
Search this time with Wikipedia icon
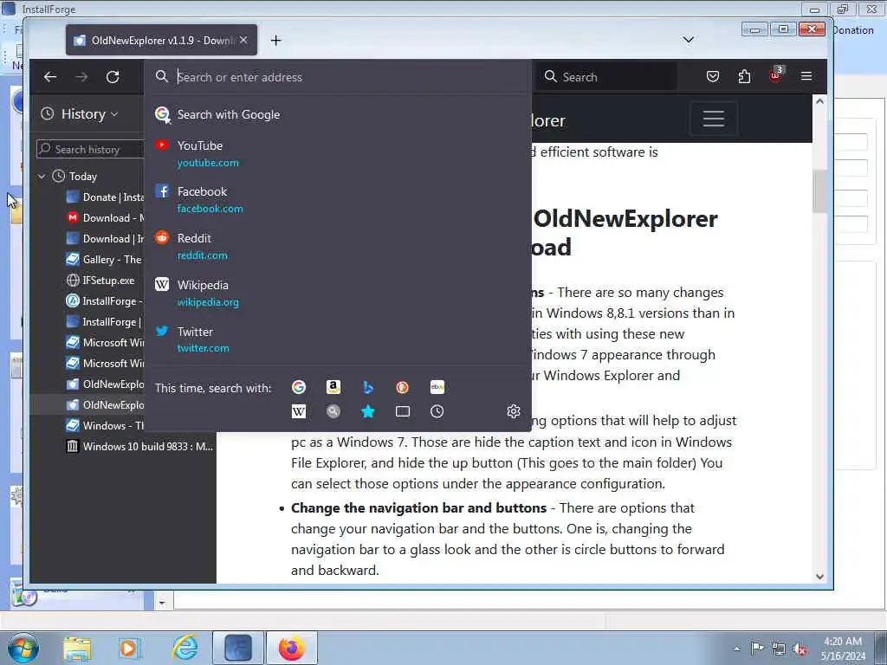point(299,411)
